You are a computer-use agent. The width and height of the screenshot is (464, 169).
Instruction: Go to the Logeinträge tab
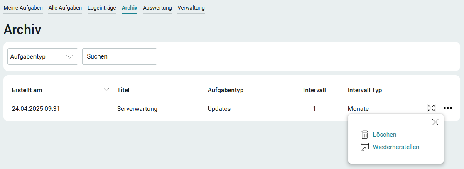click(x=102, y=8)
